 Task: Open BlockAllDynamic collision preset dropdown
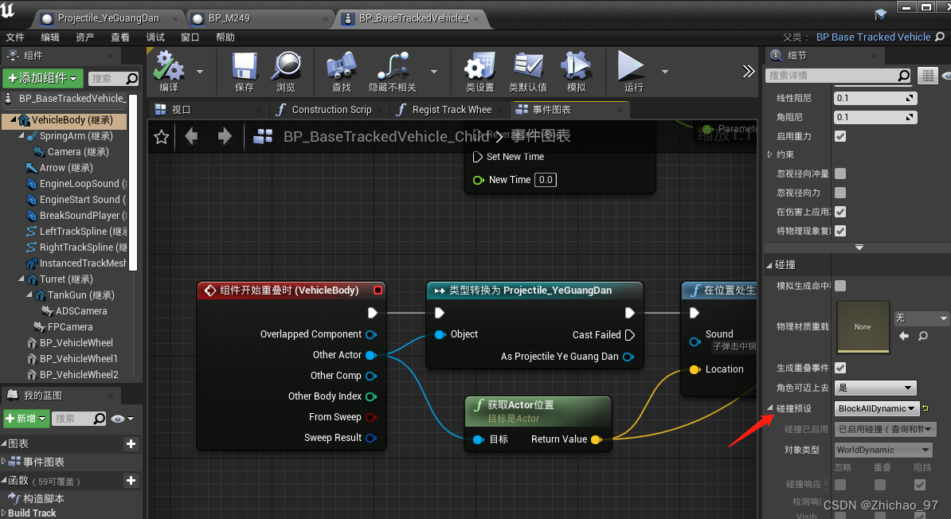pyautogui.click(x=877, y=408)
